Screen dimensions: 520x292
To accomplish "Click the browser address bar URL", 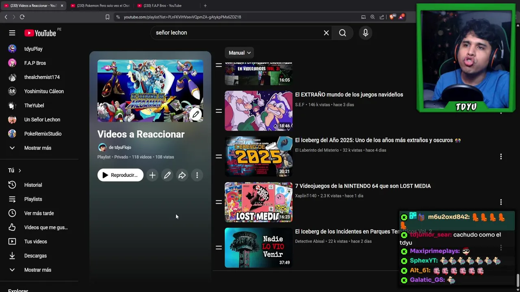I will pos(182,17).
